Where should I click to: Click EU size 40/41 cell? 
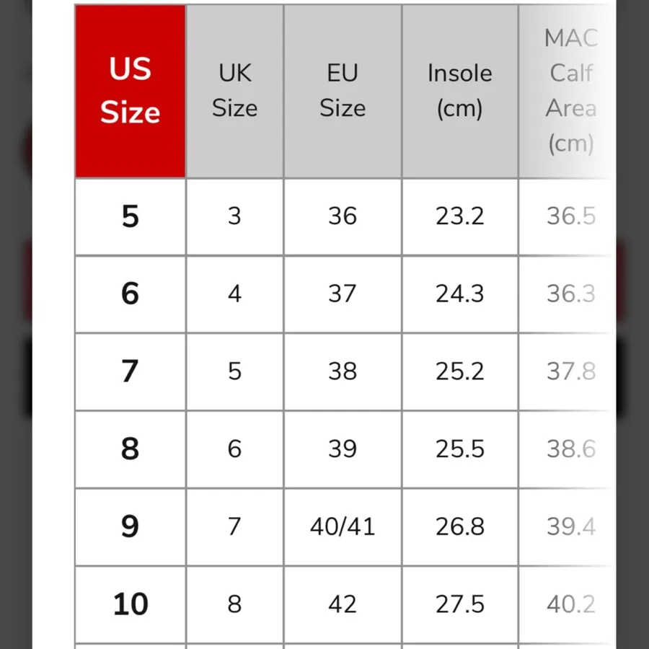coord(343,526)
